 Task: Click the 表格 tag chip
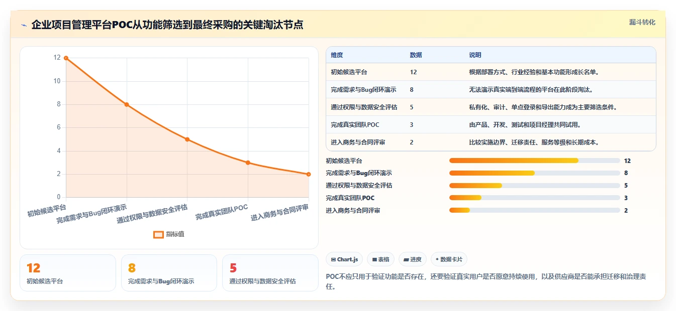pos(380,259)
